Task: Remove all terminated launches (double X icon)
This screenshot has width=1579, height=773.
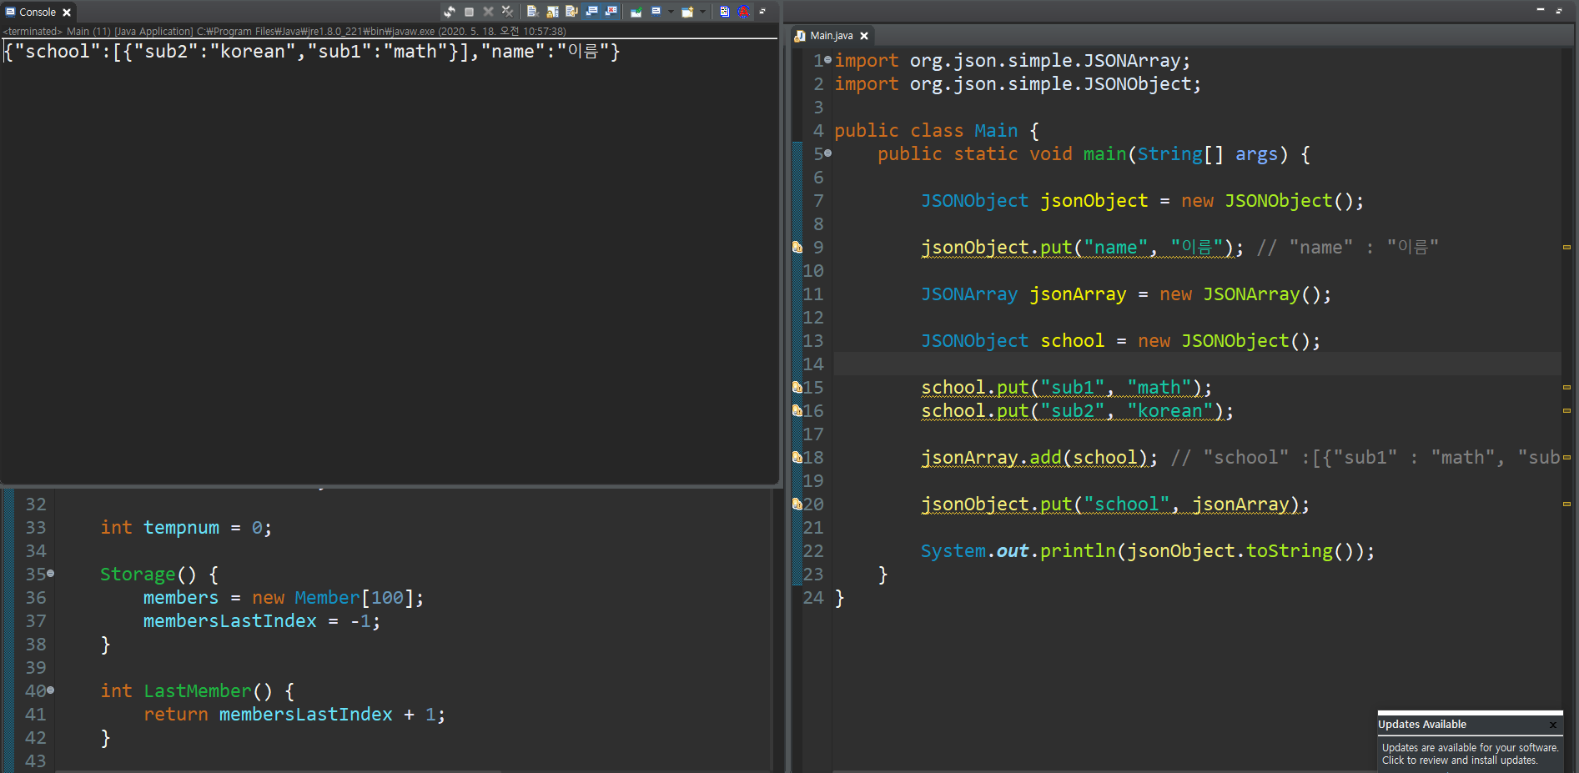Action: click(507, 12)
